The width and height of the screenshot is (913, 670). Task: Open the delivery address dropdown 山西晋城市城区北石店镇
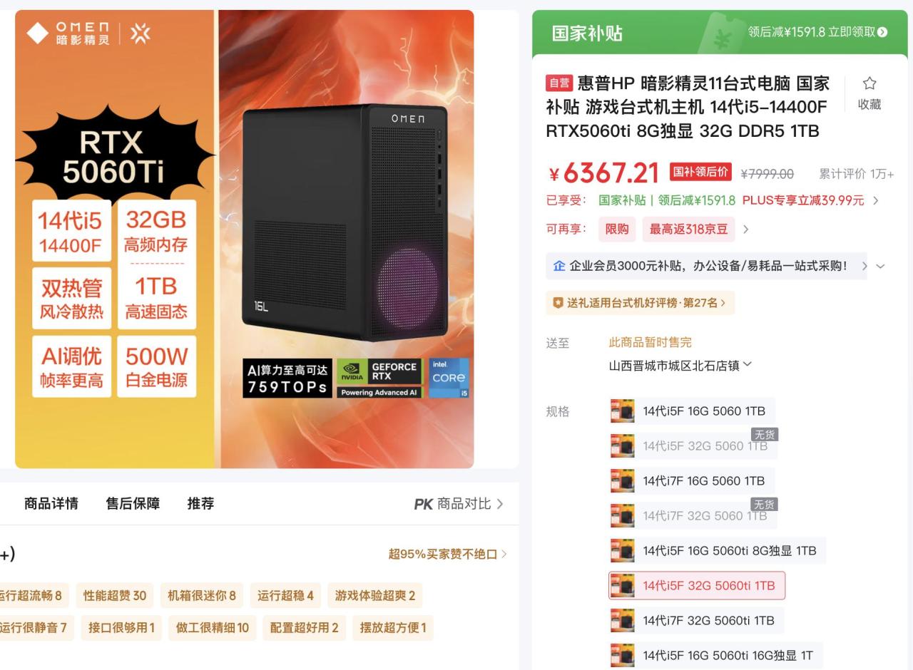coord(680,366)
